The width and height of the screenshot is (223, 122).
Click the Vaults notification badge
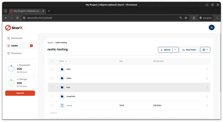pos(31,46)
